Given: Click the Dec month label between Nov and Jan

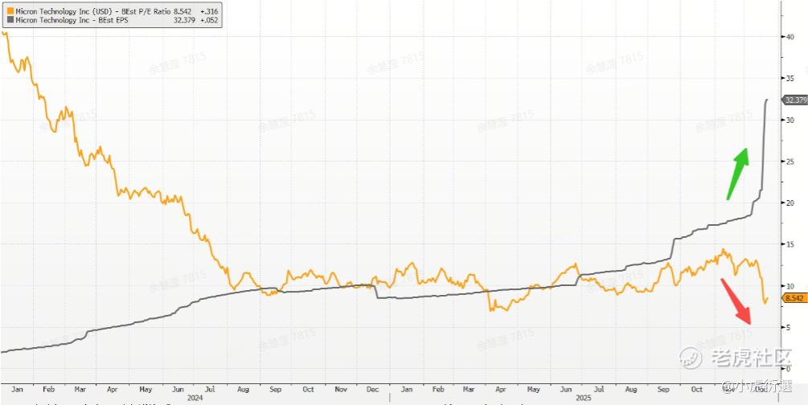Looking at the screenshot, I should pyautogui.click(x=373, y=390).
